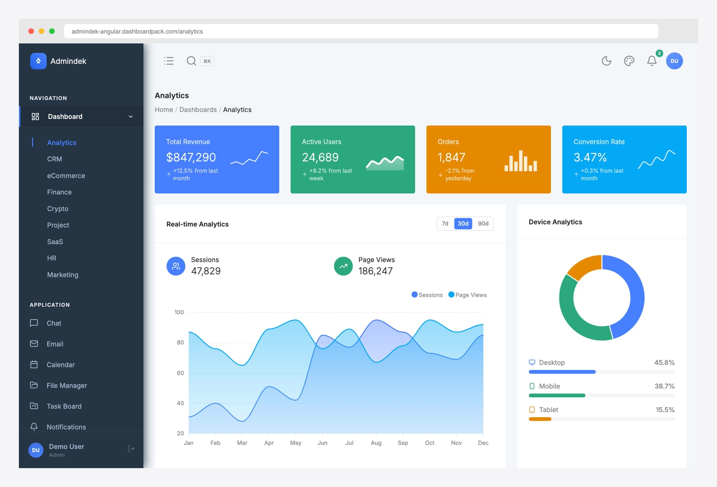Go to Home breadcrumb
Screen dimensions: 717x487
tap(164, 109)
